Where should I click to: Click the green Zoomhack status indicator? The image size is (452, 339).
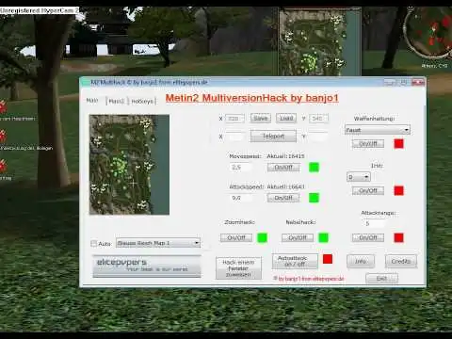click(262, 237)
